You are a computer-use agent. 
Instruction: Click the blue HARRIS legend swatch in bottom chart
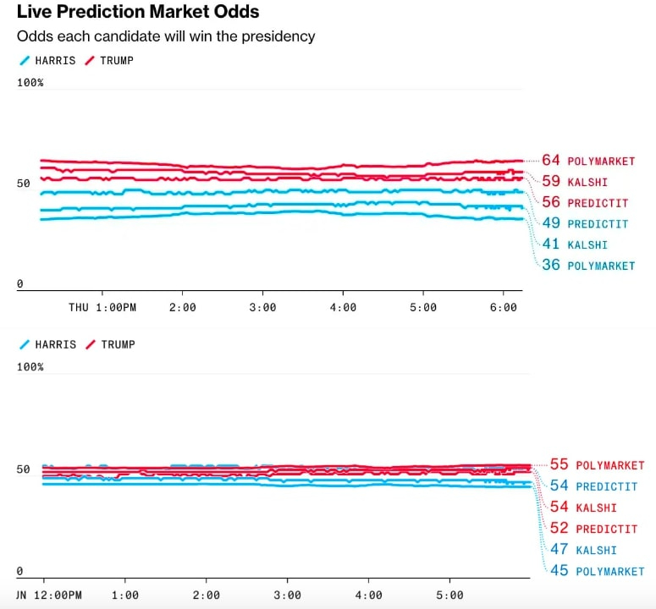pyautogui.click(x=24, y=345)
